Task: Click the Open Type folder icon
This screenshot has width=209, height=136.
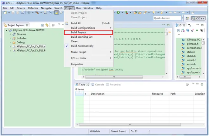Action: point(135,13)
